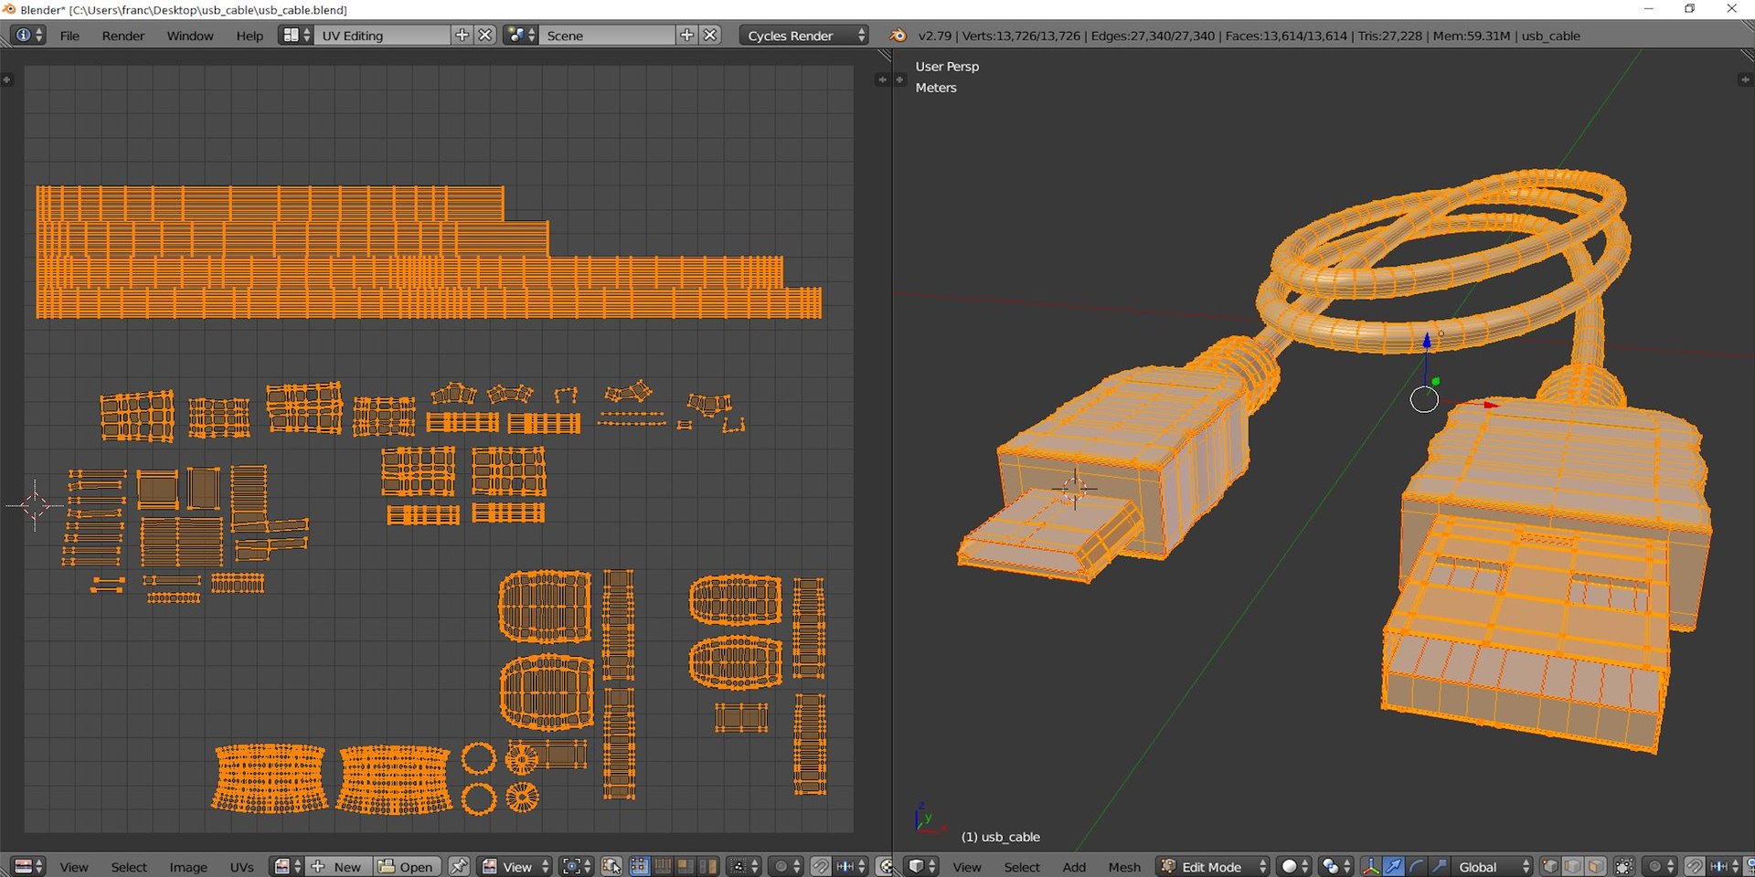Screen dimensions: 1755x877
Task: Open the Help menu
Action: (x=250, y=36)
